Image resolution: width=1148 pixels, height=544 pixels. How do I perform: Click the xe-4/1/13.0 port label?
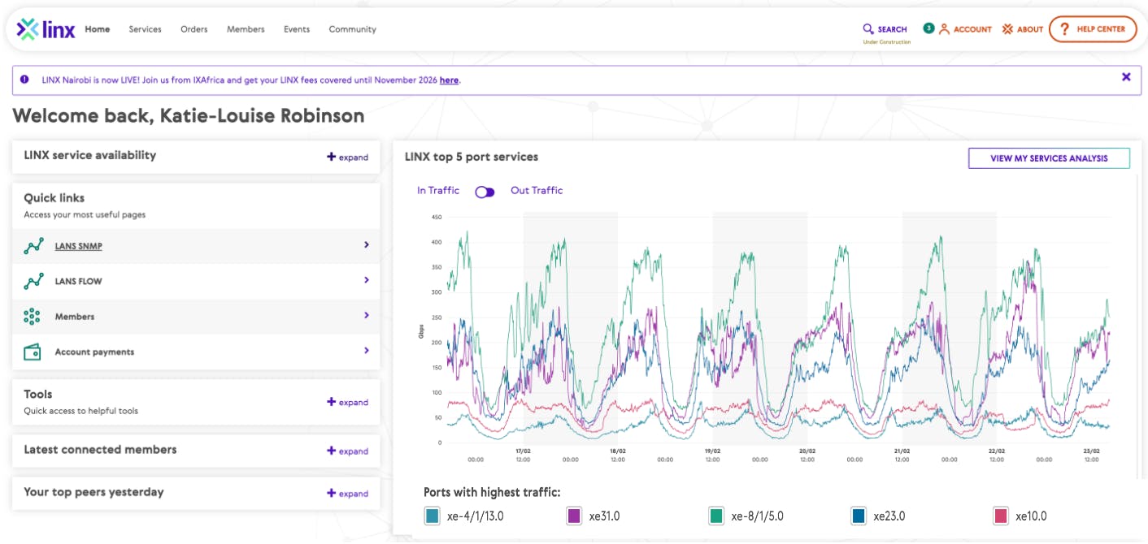click(476, 516)
